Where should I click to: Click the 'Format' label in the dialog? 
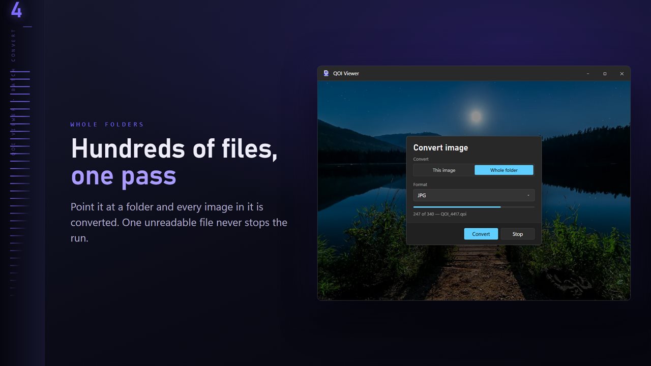pyautogui.click(x=420, y=185)
